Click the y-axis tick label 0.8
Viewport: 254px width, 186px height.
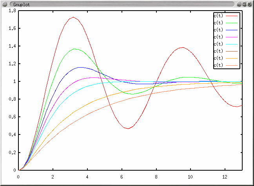click(12, 99)
